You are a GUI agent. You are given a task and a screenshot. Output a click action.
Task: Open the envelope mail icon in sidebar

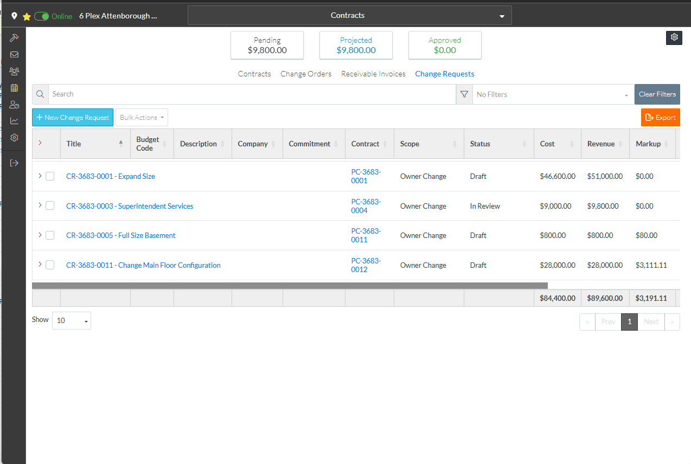pyautogui.click(x=15, y=55)
